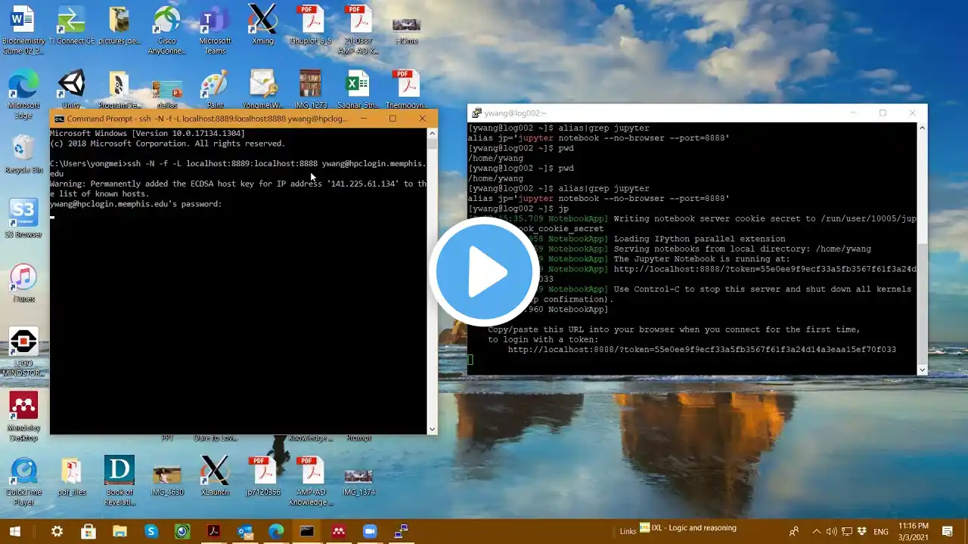Select the TI Connect CE desktop icon
The width and height of the screenshot is (968, 544).
coord(71,25)
